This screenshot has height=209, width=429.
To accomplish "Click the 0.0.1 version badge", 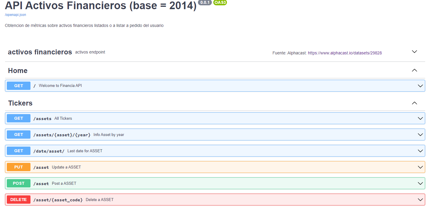I will 205,2.
